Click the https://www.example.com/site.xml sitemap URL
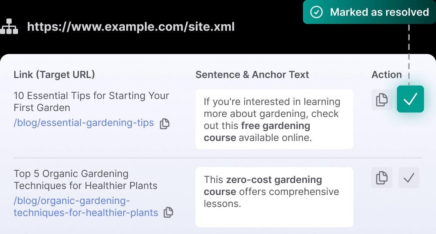The width and height of the screenshot is (436, 234). [x=131, y=27]
